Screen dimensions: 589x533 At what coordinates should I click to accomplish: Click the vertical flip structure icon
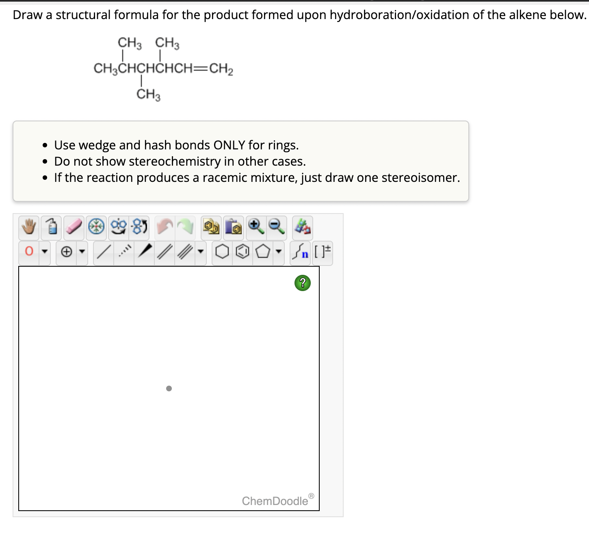pos(140,227)
